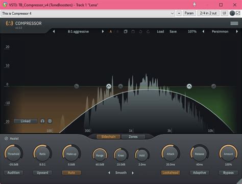The image size is (242, 184).
Task: Click the plus button beside preset dropdown
Action: (179, 13)
